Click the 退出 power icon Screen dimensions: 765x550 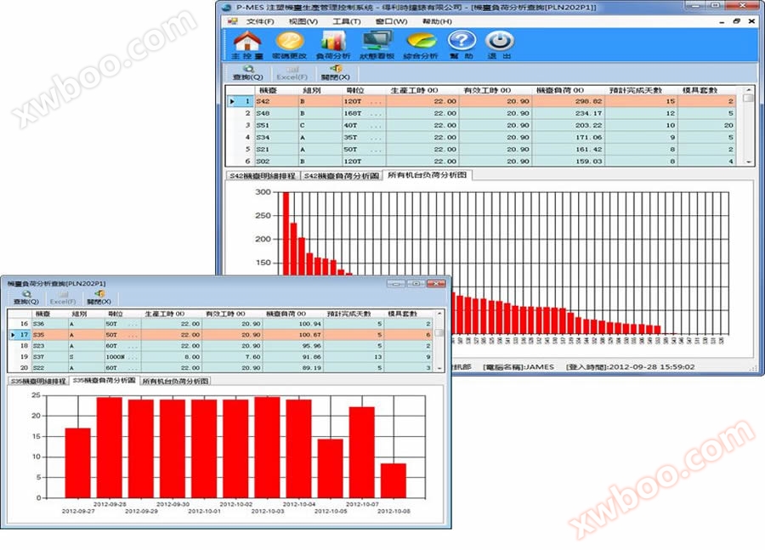(499, 45)
